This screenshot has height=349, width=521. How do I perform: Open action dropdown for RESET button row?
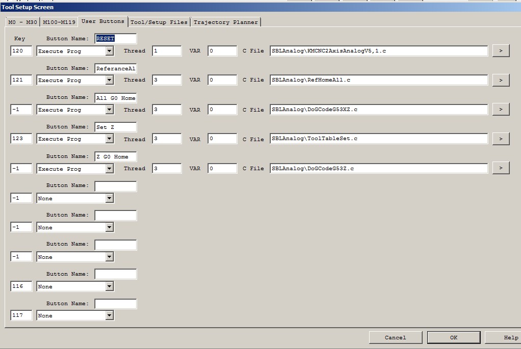tap(109, 51)
